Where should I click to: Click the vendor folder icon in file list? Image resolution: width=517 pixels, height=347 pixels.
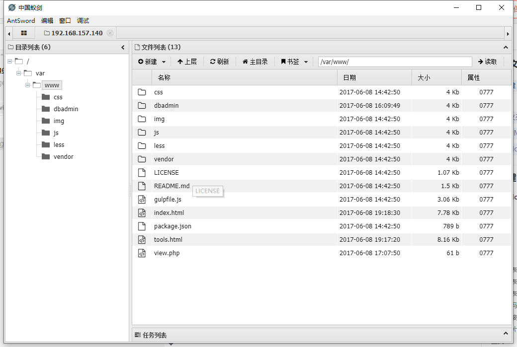pyautogui.click(x=142, y=159)
